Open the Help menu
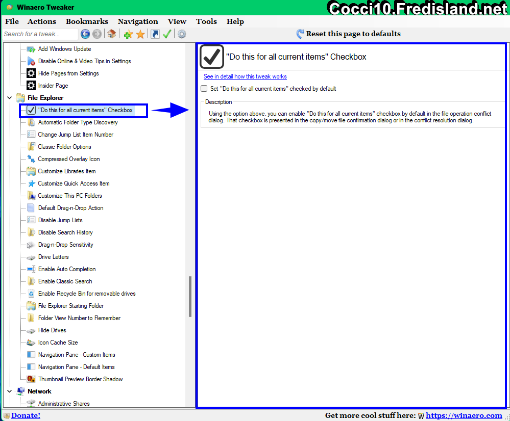 pyautogui.click(x=235, y=21)
